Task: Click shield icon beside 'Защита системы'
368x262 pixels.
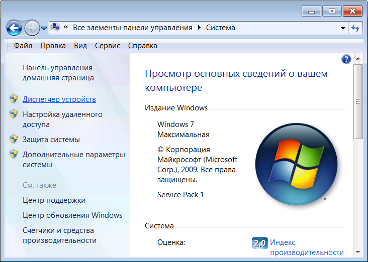Action: click(14, 139)
